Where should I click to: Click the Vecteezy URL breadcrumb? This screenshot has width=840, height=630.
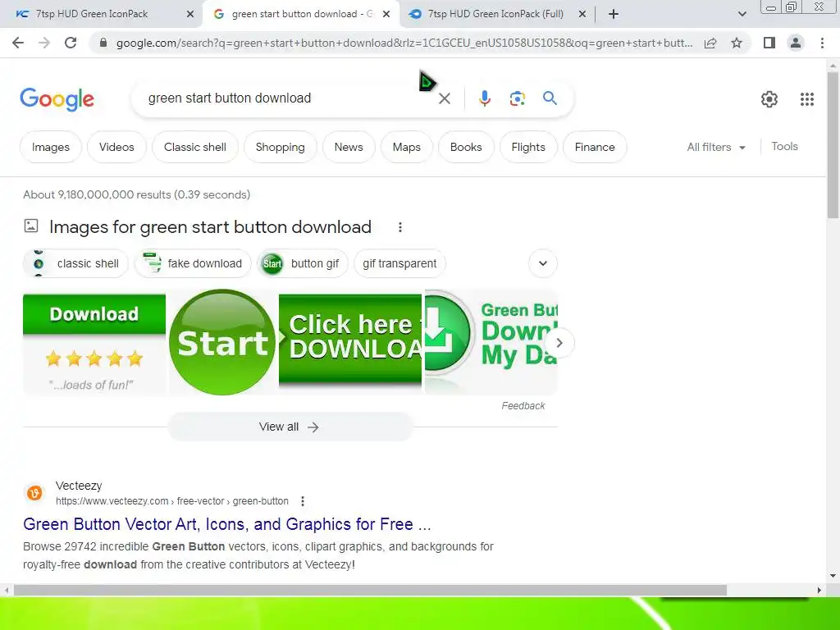click(172, 501)
